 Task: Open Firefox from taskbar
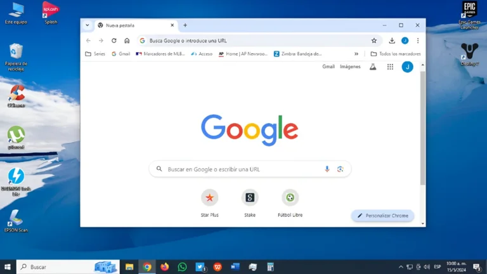[x=165, y=267]
